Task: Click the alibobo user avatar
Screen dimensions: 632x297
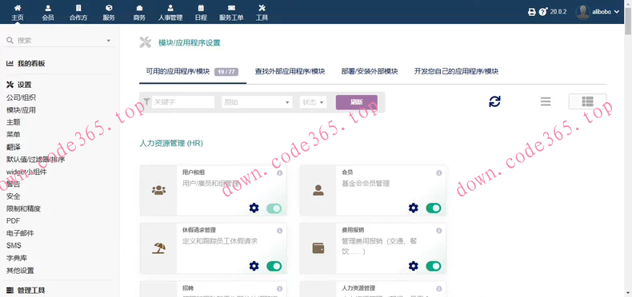Action: (x=583, y=12)
